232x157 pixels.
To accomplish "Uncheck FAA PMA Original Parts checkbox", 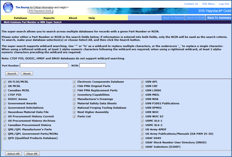I will click(x=74, y=86).
